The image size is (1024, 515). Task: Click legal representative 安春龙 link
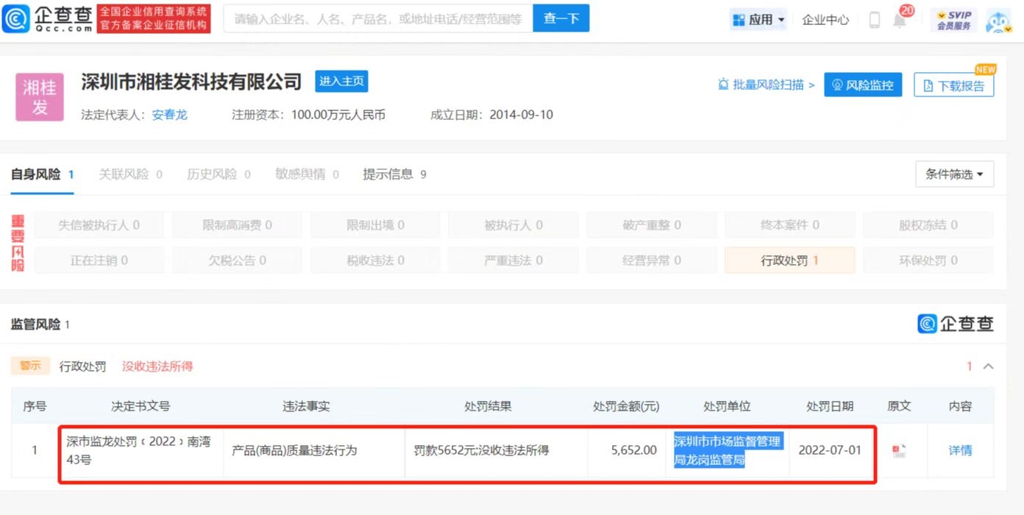point(169,115)
